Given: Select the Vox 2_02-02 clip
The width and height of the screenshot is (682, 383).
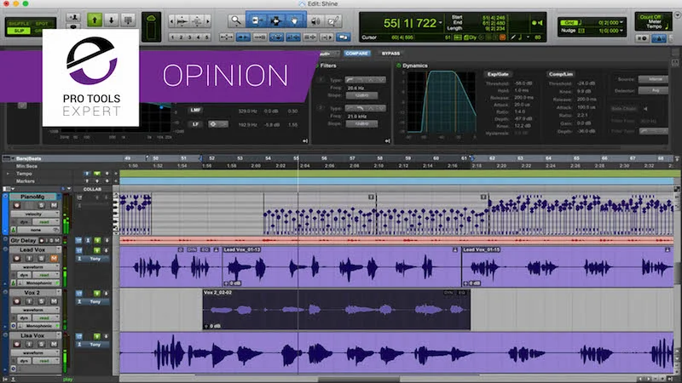Looking at the screenshot, I should coord(336,310).
